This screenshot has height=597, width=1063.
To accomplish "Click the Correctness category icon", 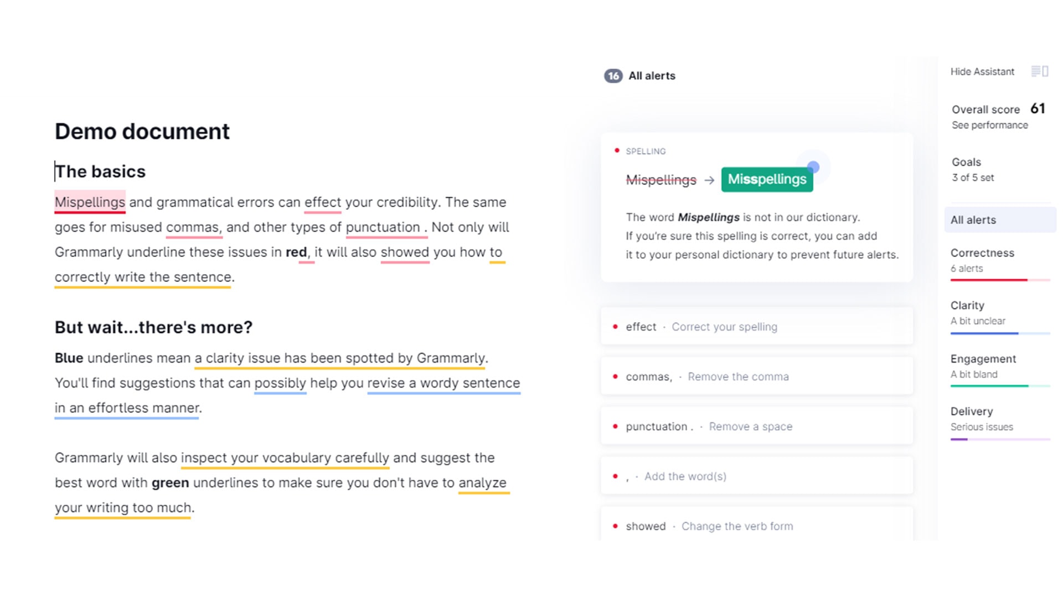I will pyautogui.click(x=983, y=253).
